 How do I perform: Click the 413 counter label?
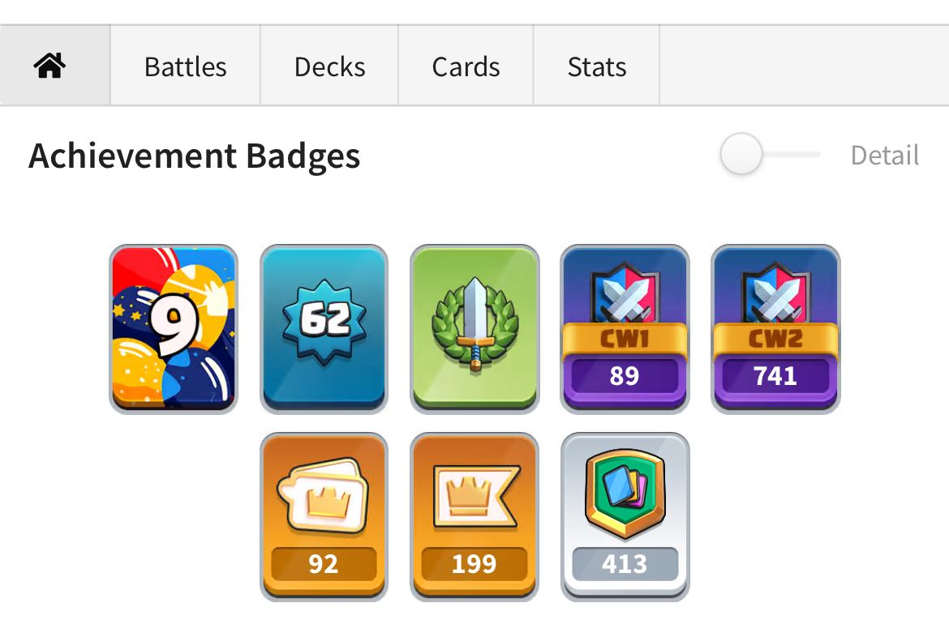(625, 564)
